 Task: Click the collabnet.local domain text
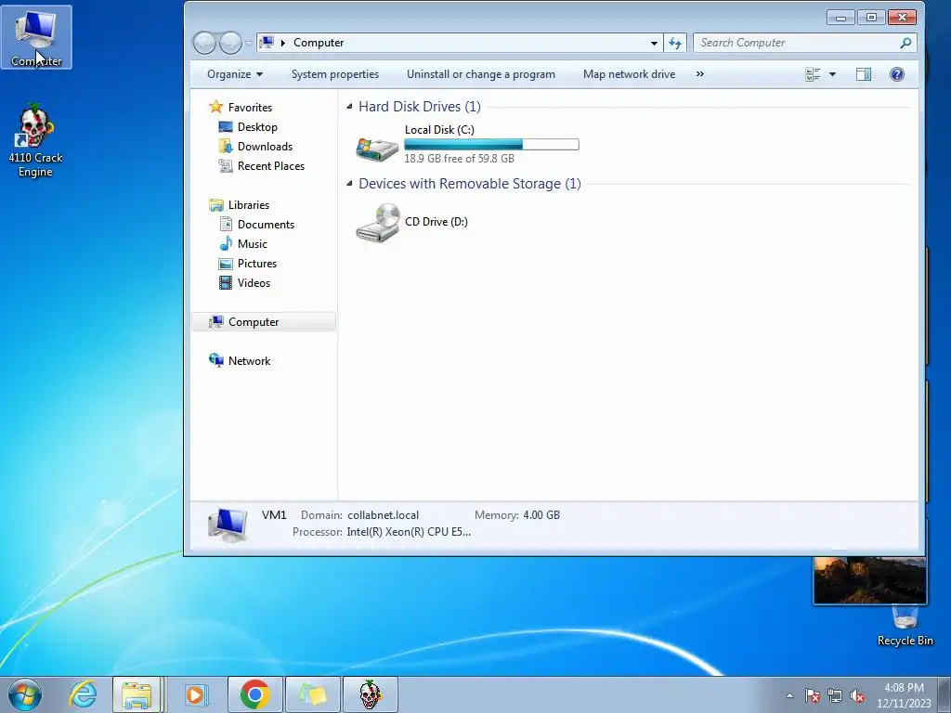pyautogui.click(x=383, y=515)
